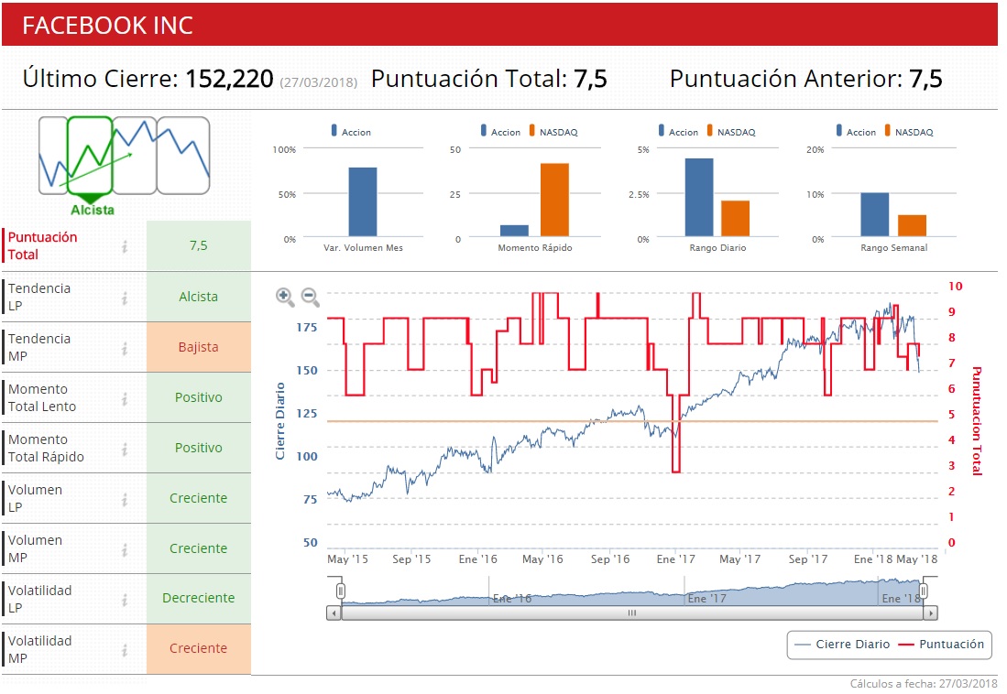Click small blue bar in Momento Rápido
Image resolution: width=1007 pixels, height=694 pixels.
tap(514, 231)
